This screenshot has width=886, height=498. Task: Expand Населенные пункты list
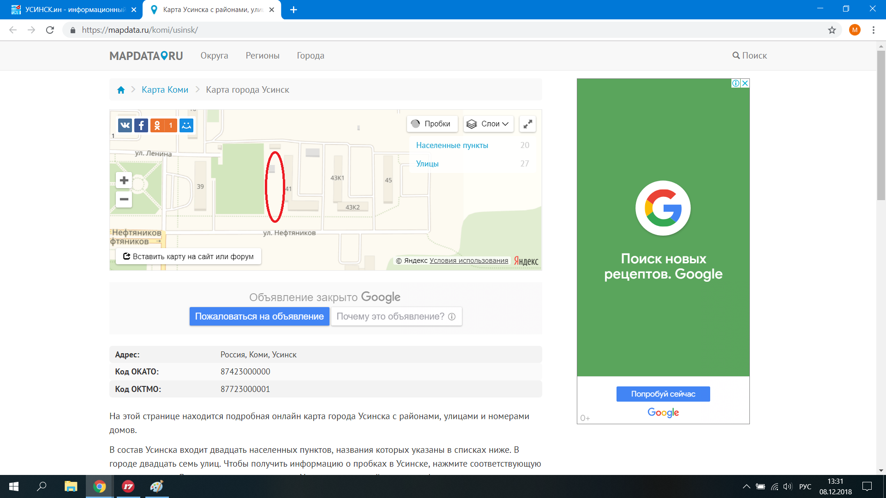click(452, 145)
